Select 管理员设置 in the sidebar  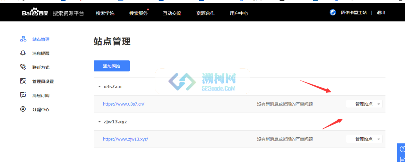pyautogui.click(x=43, y=81)
